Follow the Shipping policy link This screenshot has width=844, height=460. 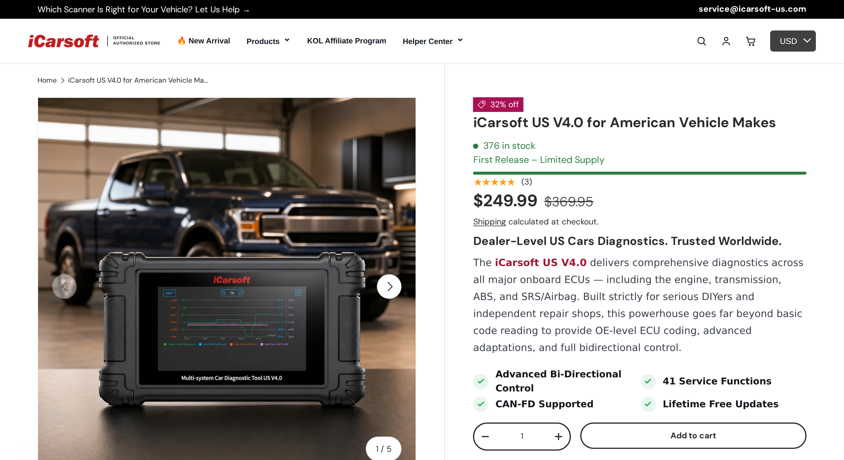pyautogui.click(x=489, y=222)
